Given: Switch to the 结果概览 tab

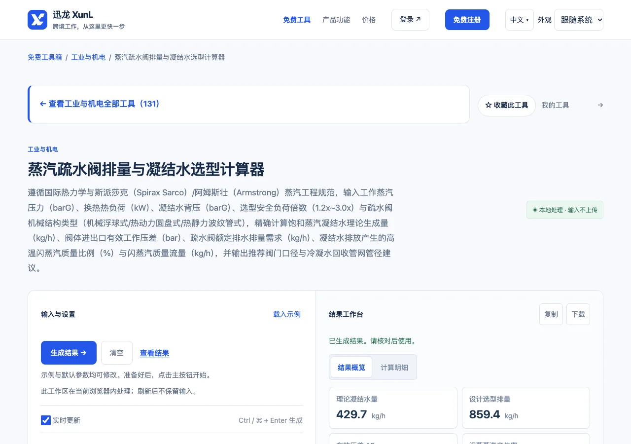Looking at the screenshot, I should 351,367.
